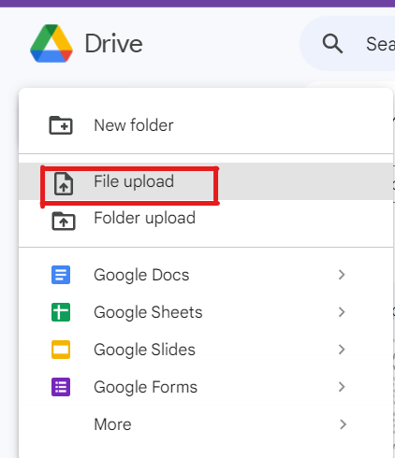Click the blue Google Docs icon
The image size is (395, 458).
click(61, 275)
